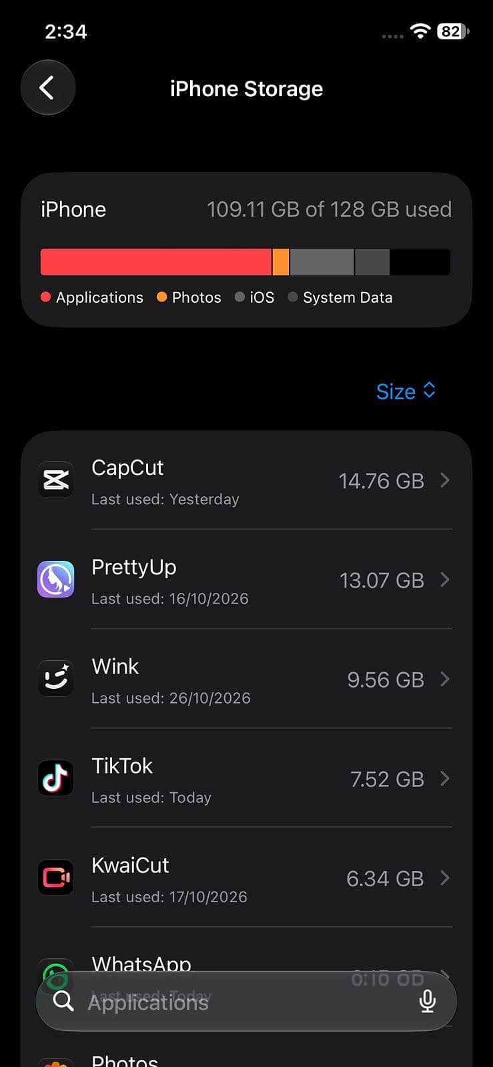Tap the red Applications segment of storage bar

[156, 262]
